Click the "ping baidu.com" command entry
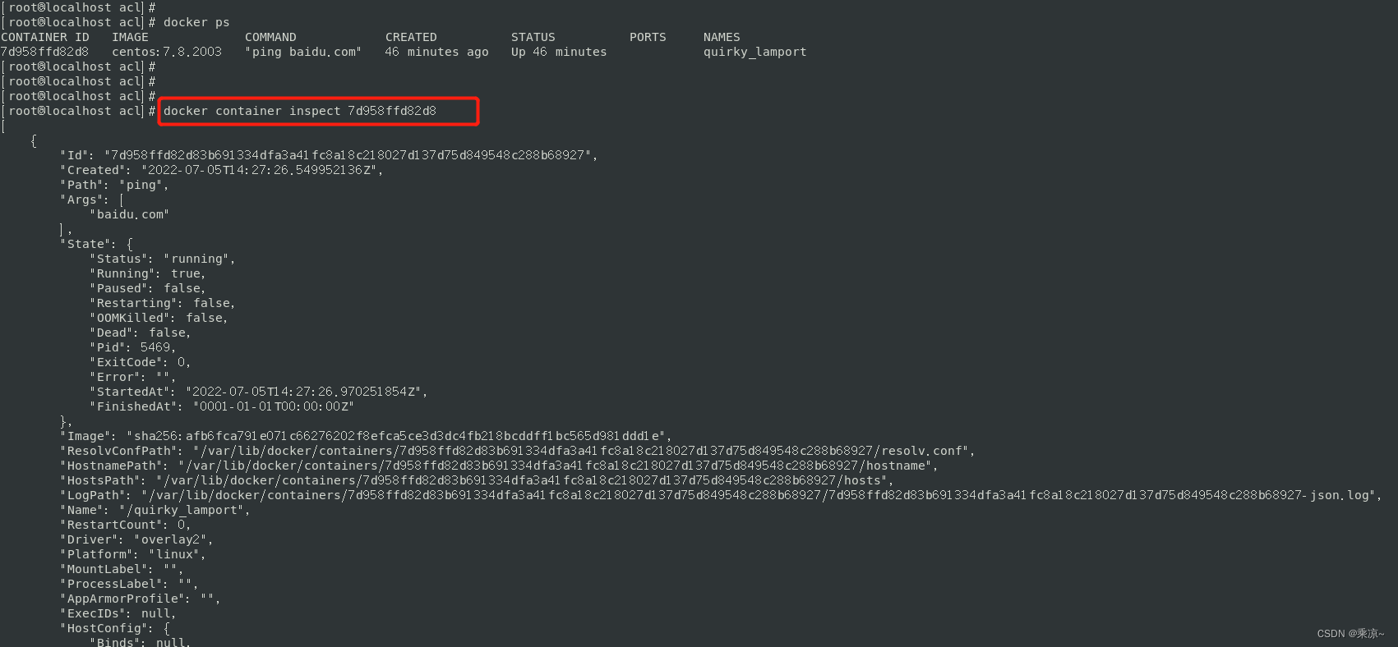The image size is (1398, 647). pos(303,52)
